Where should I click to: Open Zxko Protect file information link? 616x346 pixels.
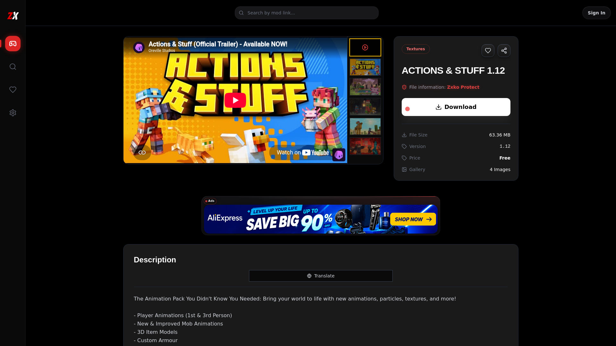pyautogui.click(x=463, y=87)
